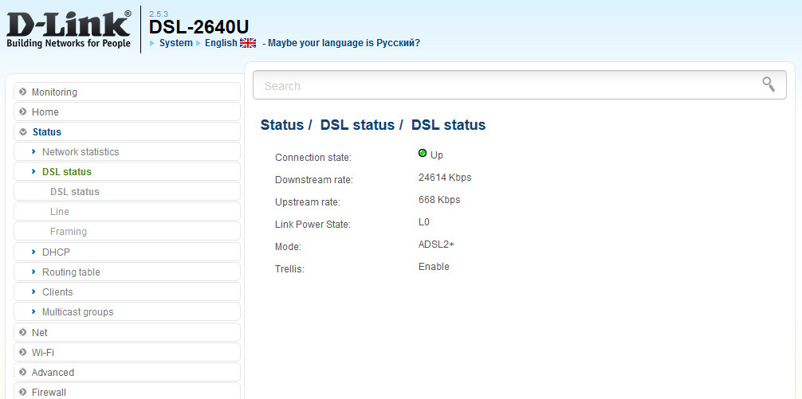This screenshot has height=399, width=802.
Task: Open the Net menu item
Action: click(x=127, y=333)
